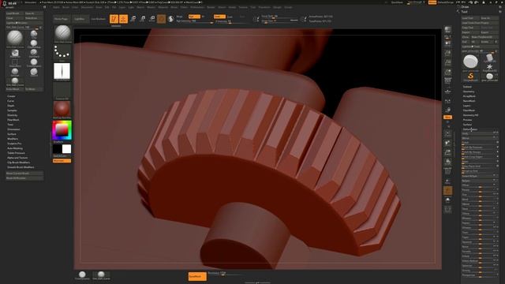The image size is (505, 284).
Task: Select the ClayBuildup brush thumbnail
Action: pyautogui.click(x=34, y=44)
